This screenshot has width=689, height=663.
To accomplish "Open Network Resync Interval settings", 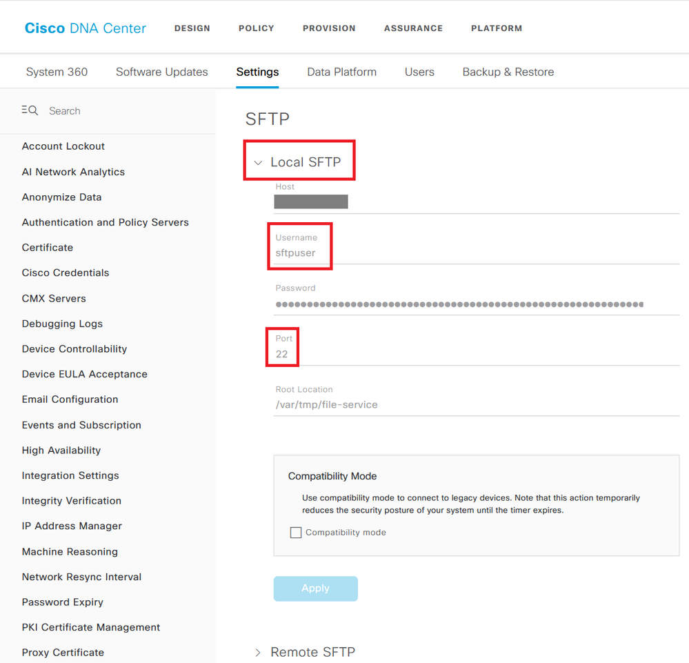I will click(x=82, y=577).
